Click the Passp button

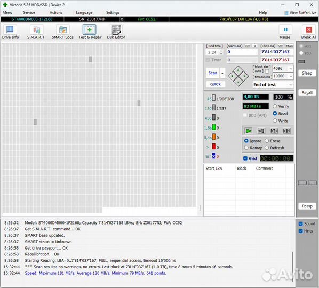[307, 206]
